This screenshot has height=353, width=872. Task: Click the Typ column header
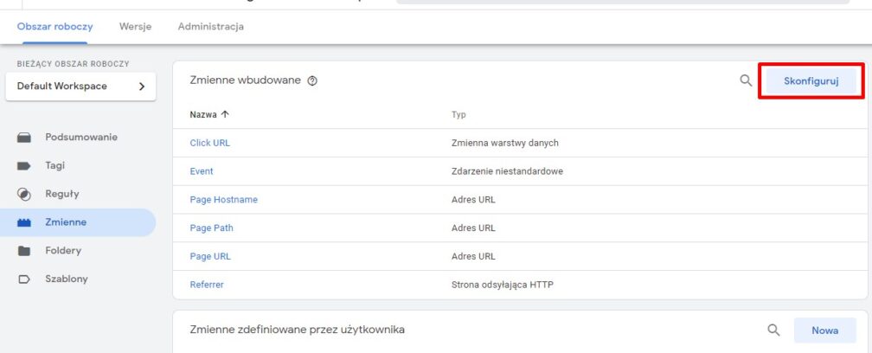click(458, 114)
